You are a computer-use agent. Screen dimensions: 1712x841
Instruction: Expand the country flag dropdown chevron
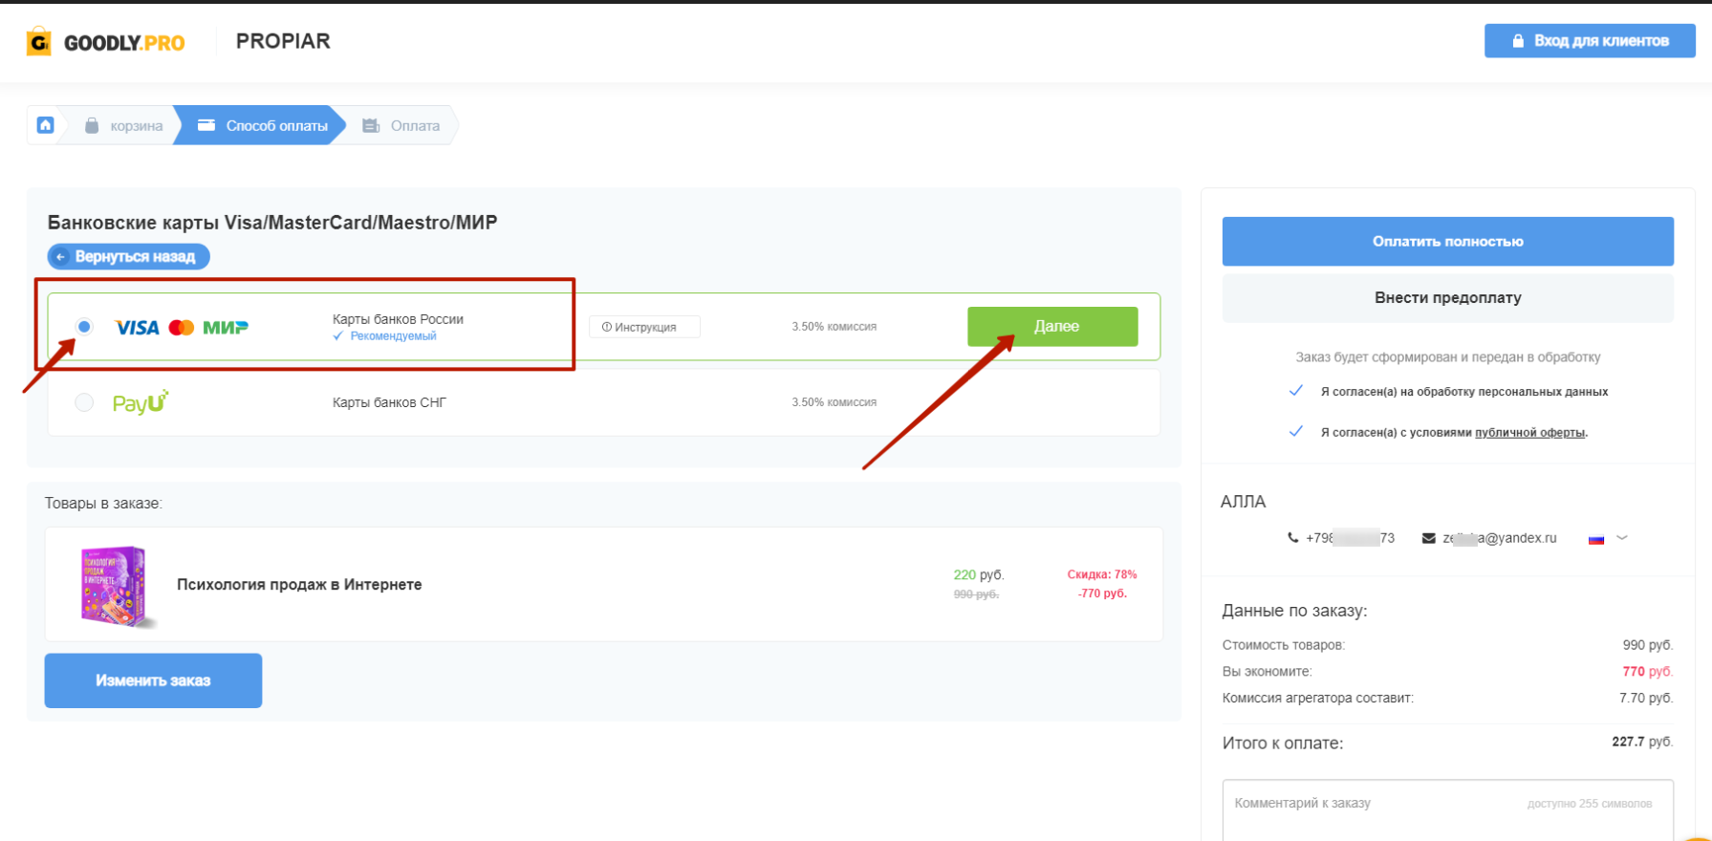click(1622, 538)
